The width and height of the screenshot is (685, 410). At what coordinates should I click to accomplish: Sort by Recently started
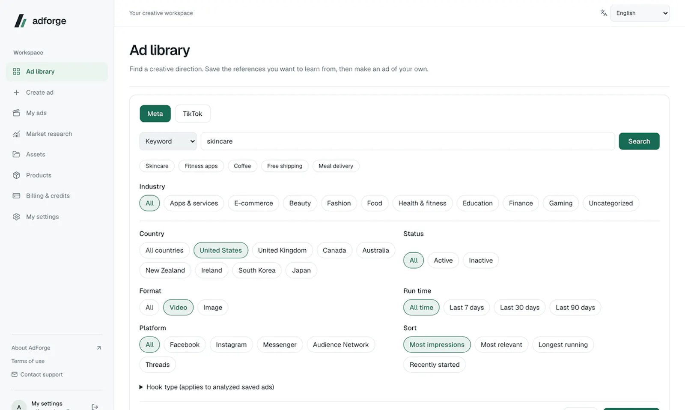(x=434, y=365)
